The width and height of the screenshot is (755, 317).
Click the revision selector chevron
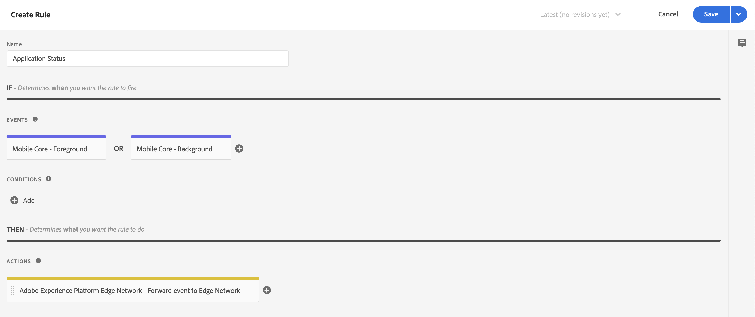pyautogui.click(x=618, y=14)
